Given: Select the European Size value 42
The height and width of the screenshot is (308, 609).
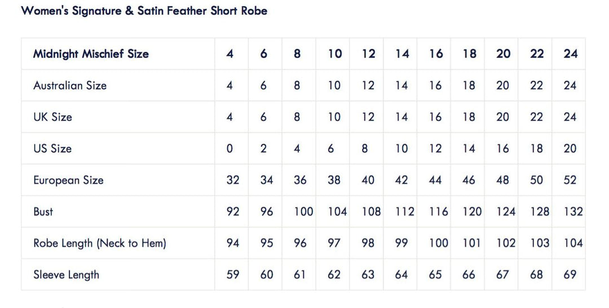Looking at the screenshot, I should [402, 180].
